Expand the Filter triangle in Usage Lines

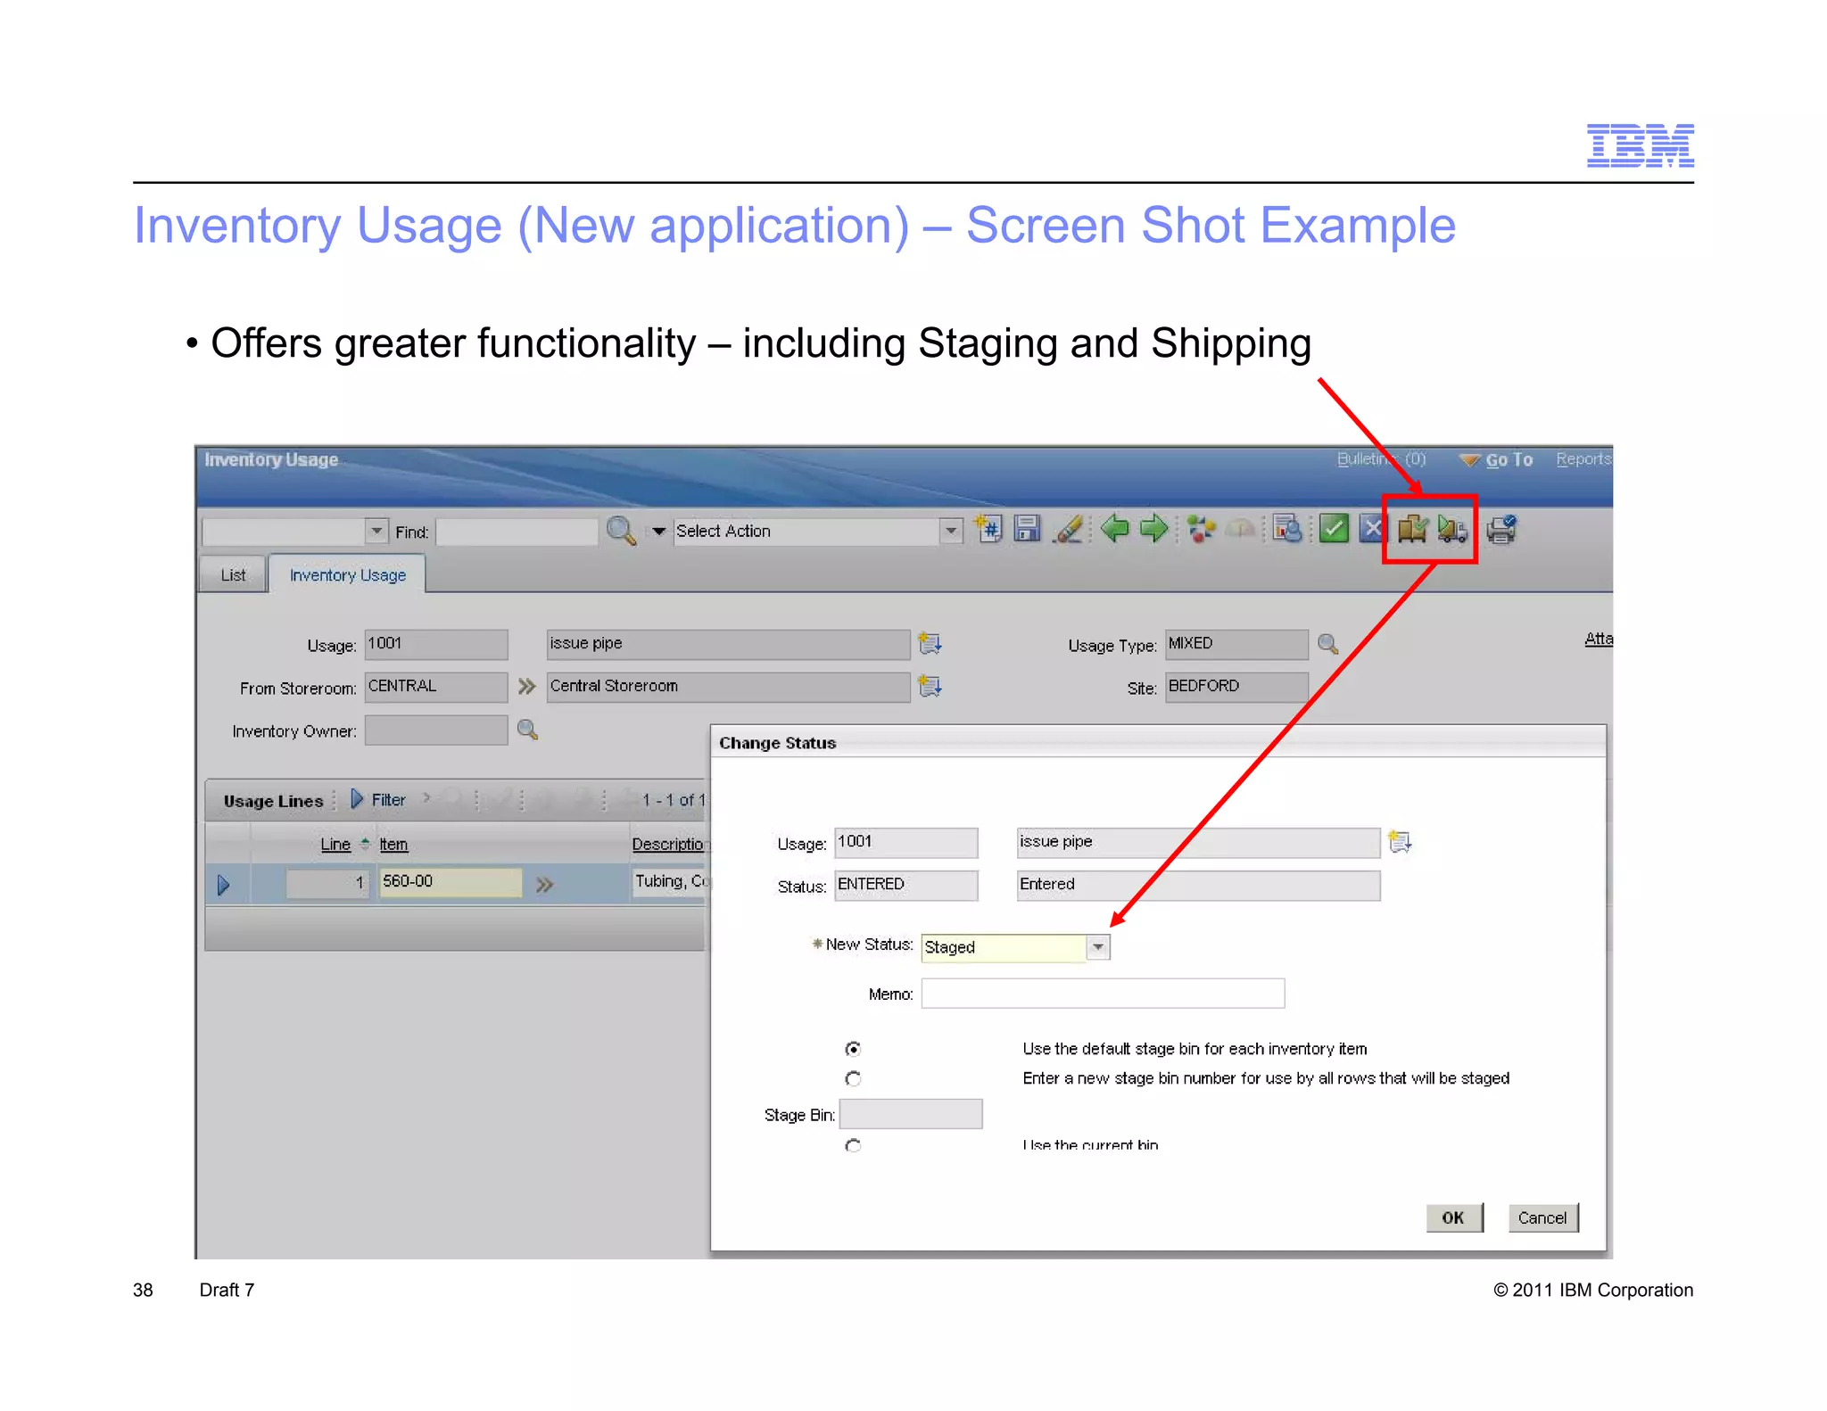357,798
